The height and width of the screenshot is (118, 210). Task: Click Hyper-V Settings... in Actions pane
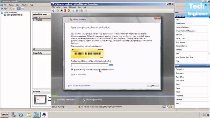pyautogui.click(x=183, y=27)
